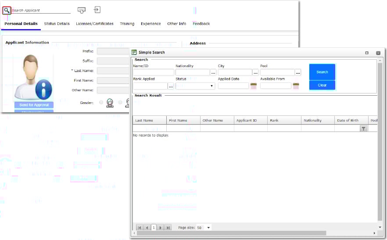
Task: Open the Applied Date calendar picker
Action: point(254,86)
